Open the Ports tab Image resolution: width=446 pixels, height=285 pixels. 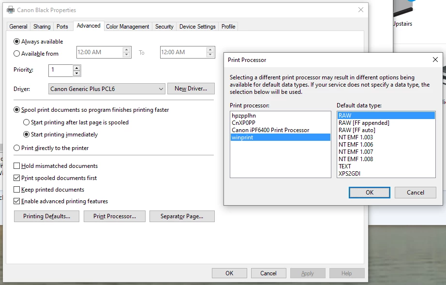coord(62,27)
